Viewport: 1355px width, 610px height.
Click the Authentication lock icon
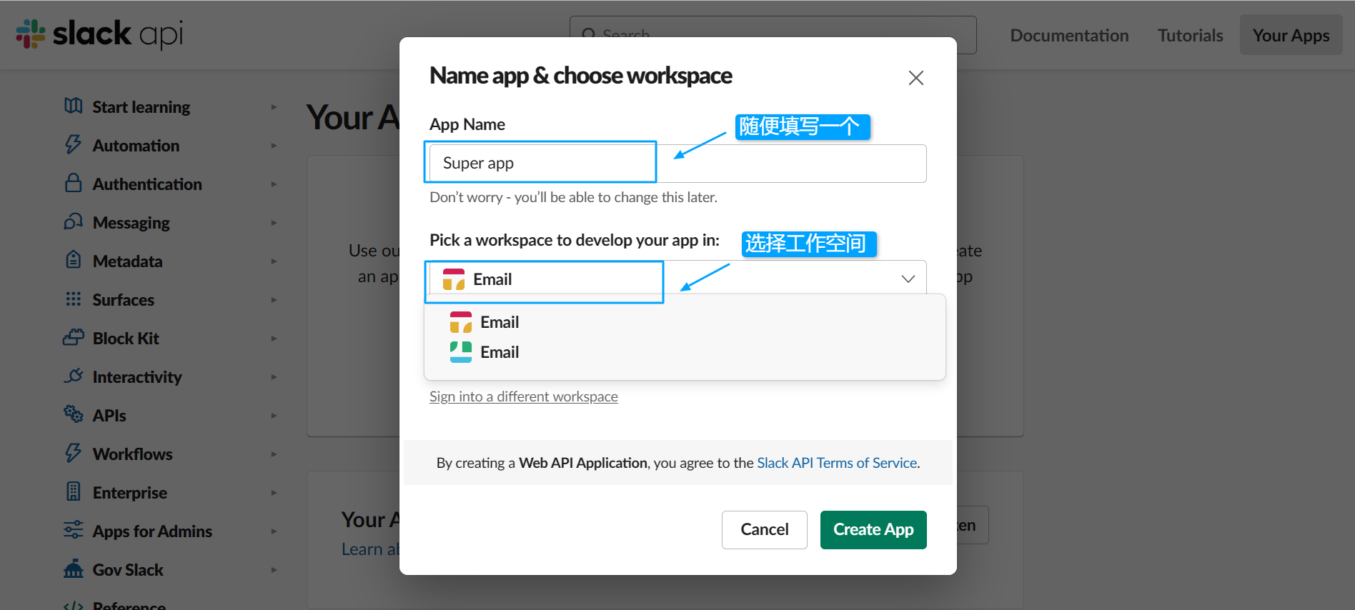(73, 184)
